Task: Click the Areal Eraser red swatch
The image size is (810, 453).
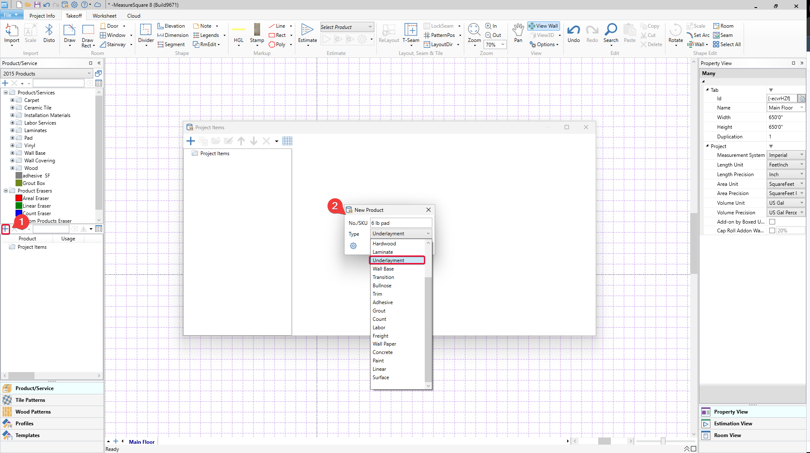Action: 18,198
